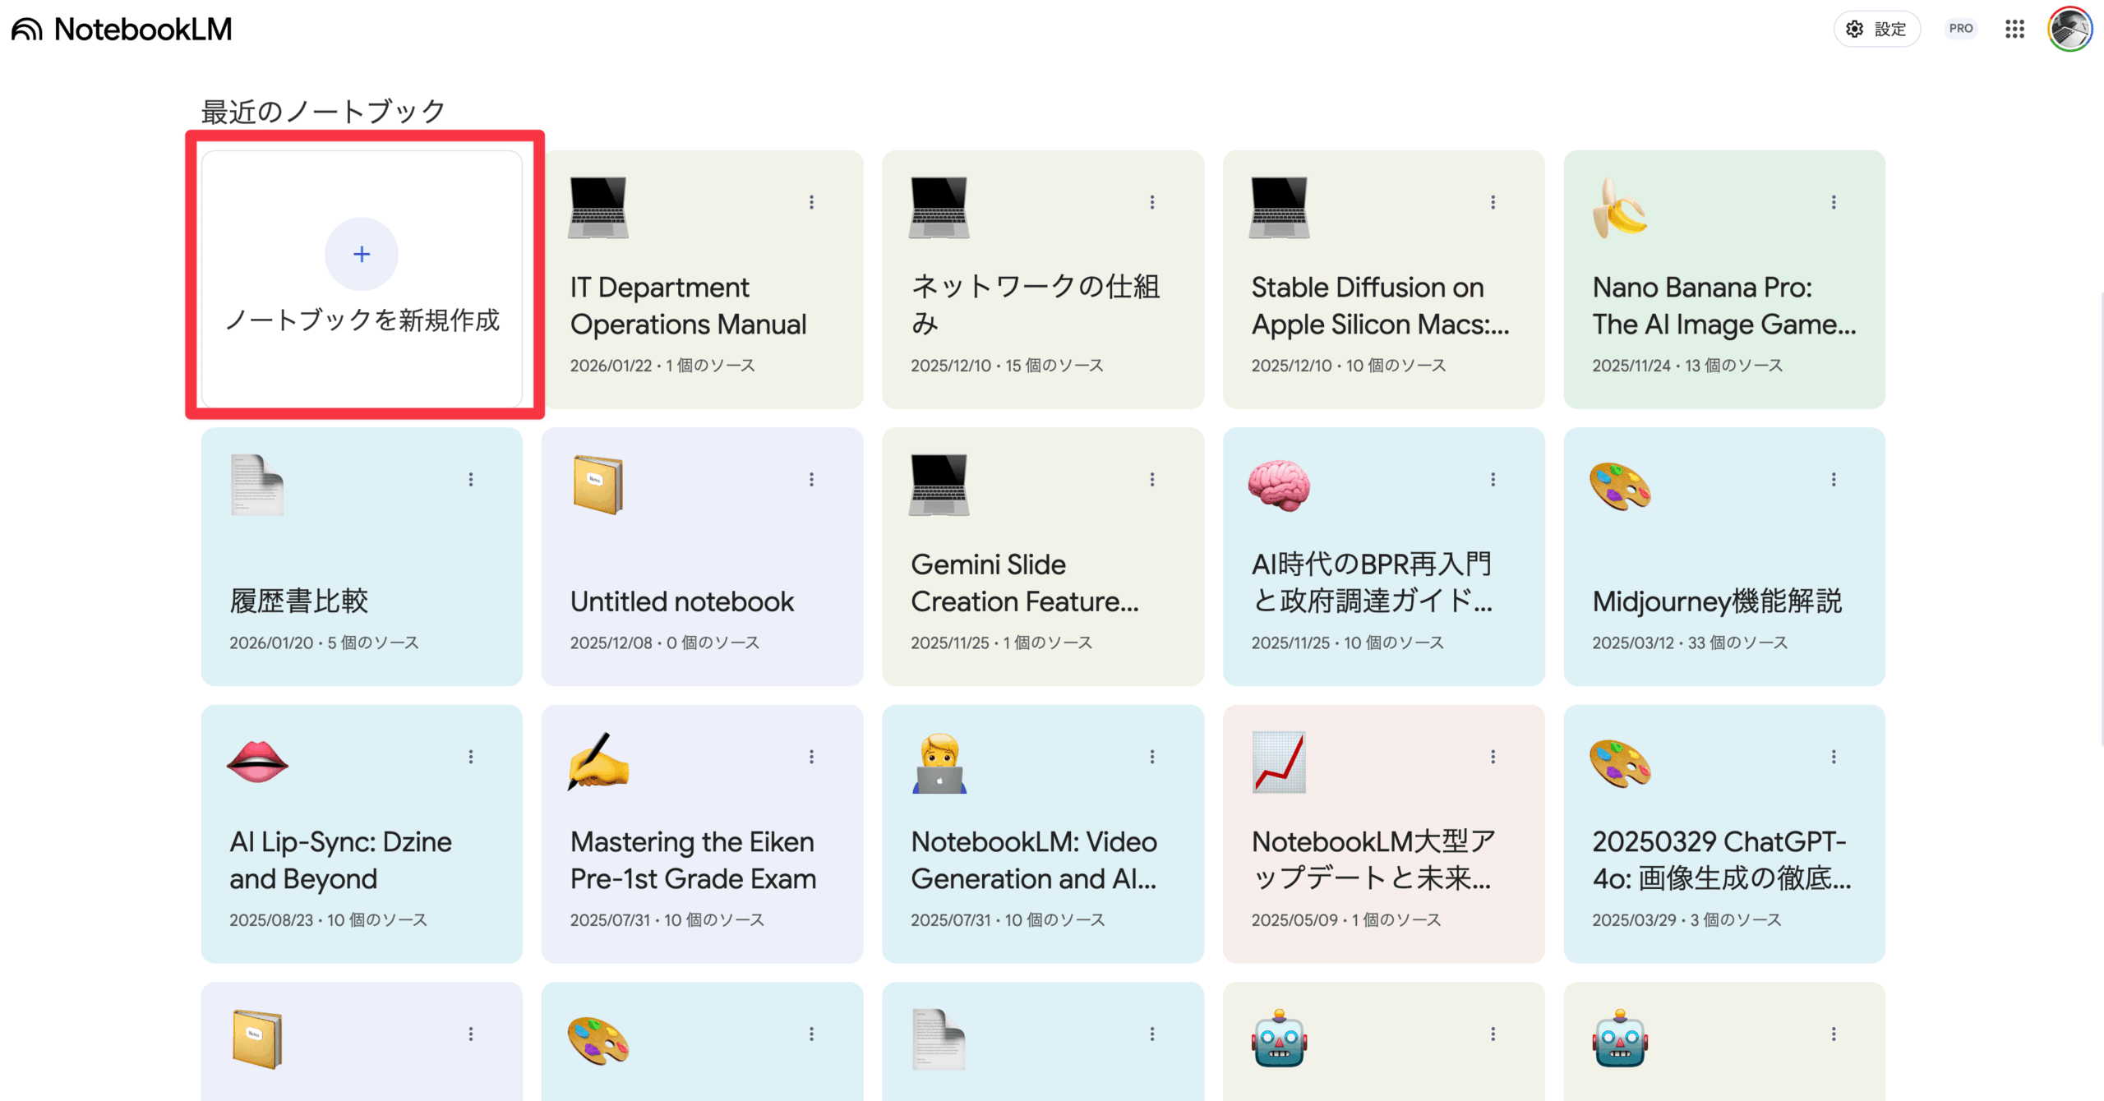Open options menu on Untitled notebook
The height and width of the screenshot is (1101, 2104).
tap(812, 479)
